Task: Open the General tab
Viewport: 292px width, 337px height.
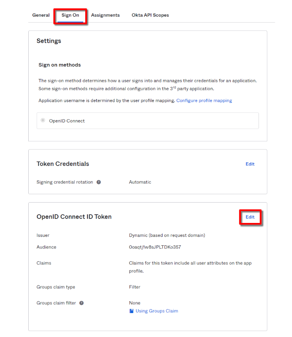Action: click(x=41, y=15)
